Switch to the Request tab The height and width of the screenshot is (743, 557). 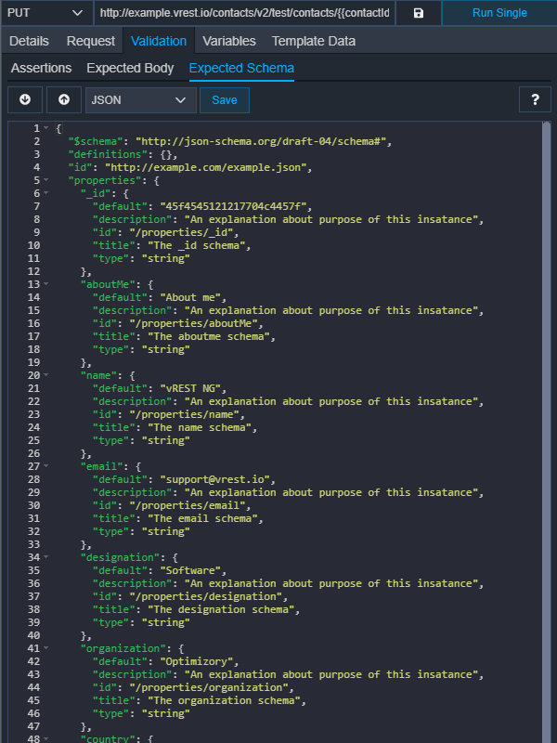point(90,41)
